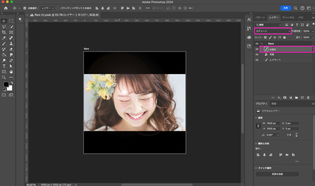Click the trash icon to delete layer
315x186 pixels.
pyautogui.click(x=308, y=97)
